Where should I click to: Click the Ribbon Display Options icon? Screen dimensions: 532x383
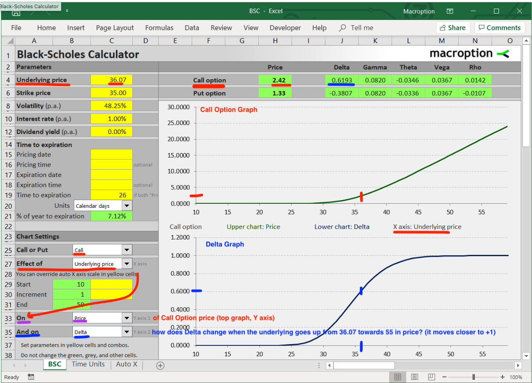pos(450,11)
